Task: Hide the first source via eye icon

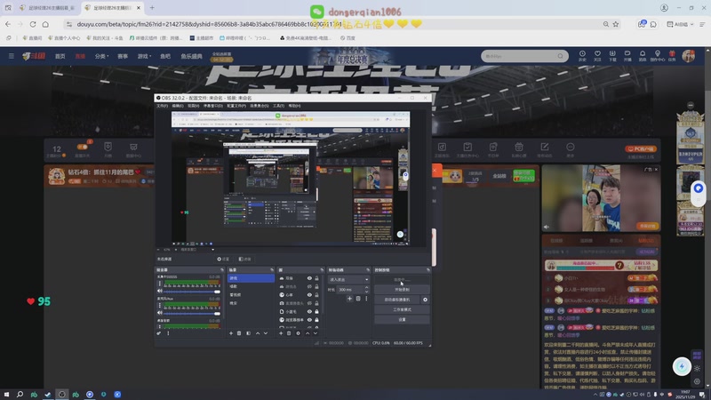Action: (x=309, y=278)
